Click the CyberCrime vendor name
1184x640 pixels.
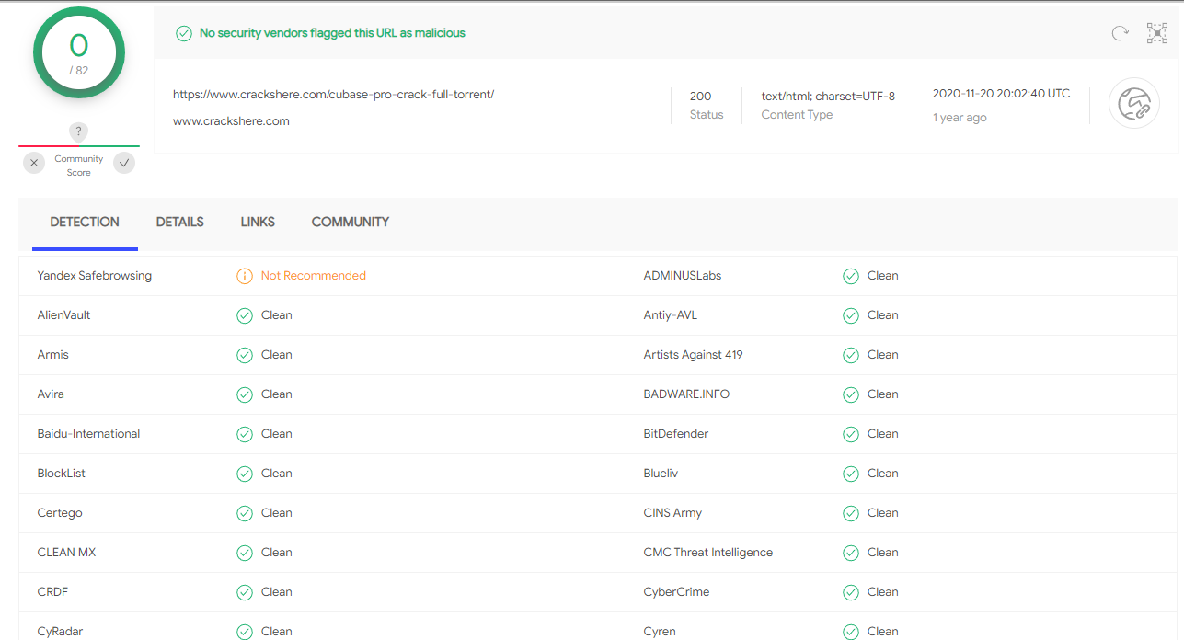(676, 592)
